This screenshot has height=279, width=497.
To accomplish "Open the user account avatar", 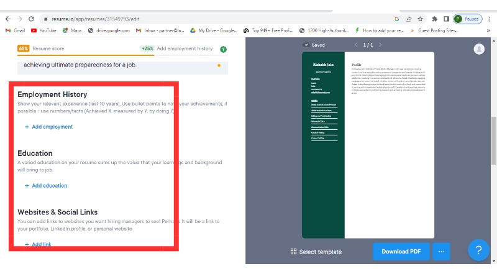I will click(x=478, y=49).
